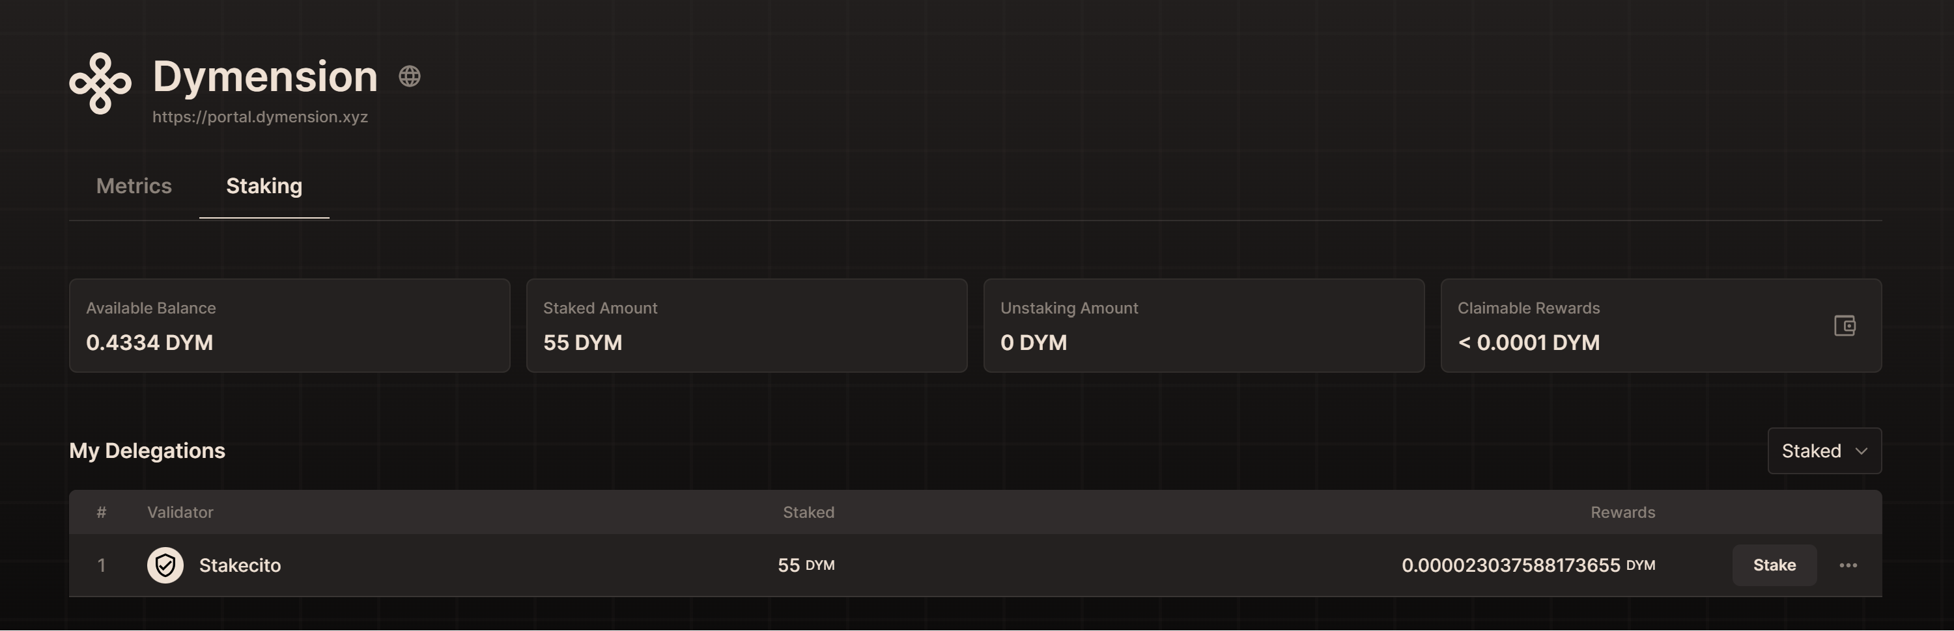Click the Rewards column header

pos(1622,513)
